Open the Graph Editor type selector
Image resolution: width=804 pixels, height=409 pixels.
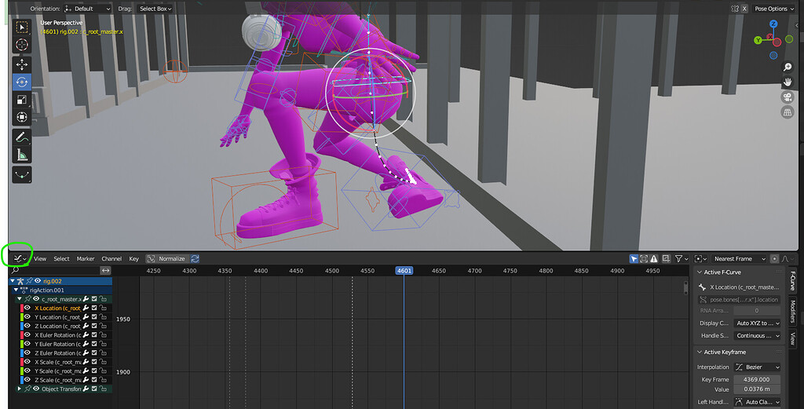tap(20, 259)
